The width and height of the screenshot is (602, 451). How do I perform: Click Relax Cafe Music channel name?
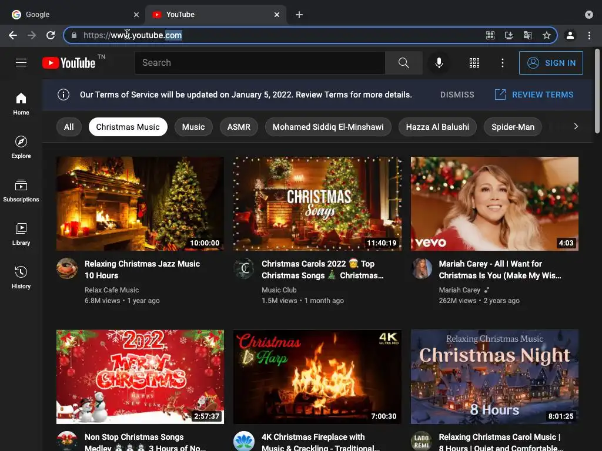(111, 290)
